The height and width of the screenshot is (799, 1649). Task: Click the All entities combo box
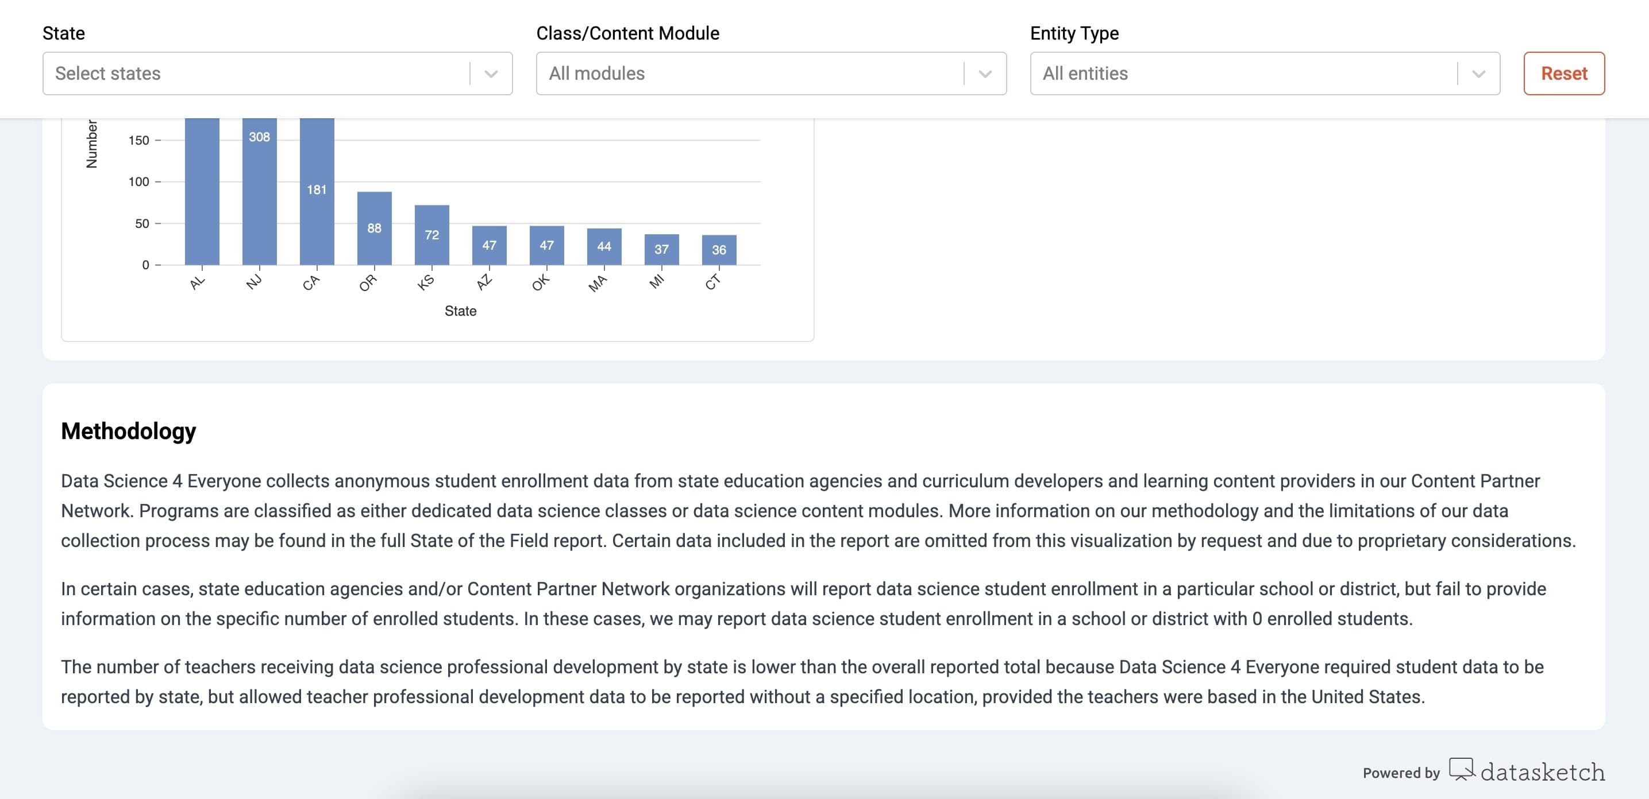(1242, 73)
